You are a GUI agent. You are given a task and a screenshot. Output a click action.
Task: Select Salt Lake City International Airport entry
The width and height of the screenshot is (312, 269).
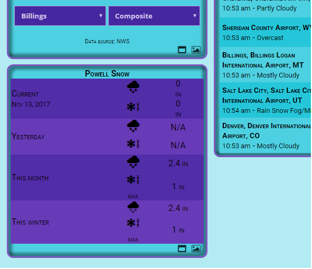pyautogui.click(x=265, y=100)
